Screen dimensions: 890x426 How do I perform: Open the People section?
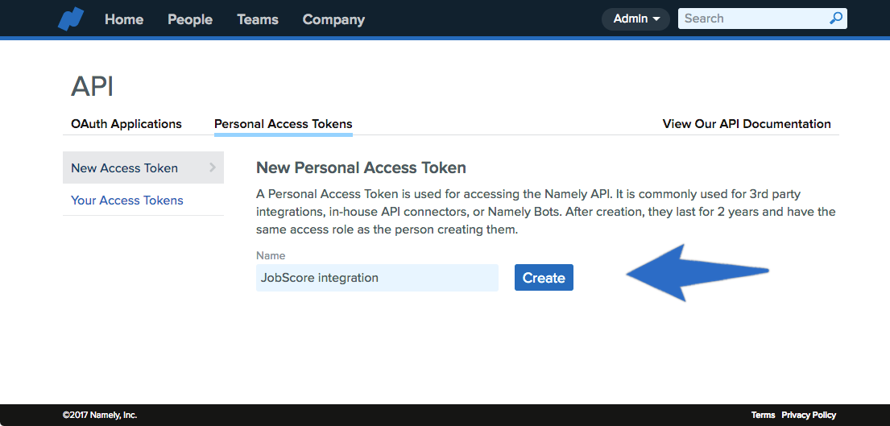tap(190, 19)
